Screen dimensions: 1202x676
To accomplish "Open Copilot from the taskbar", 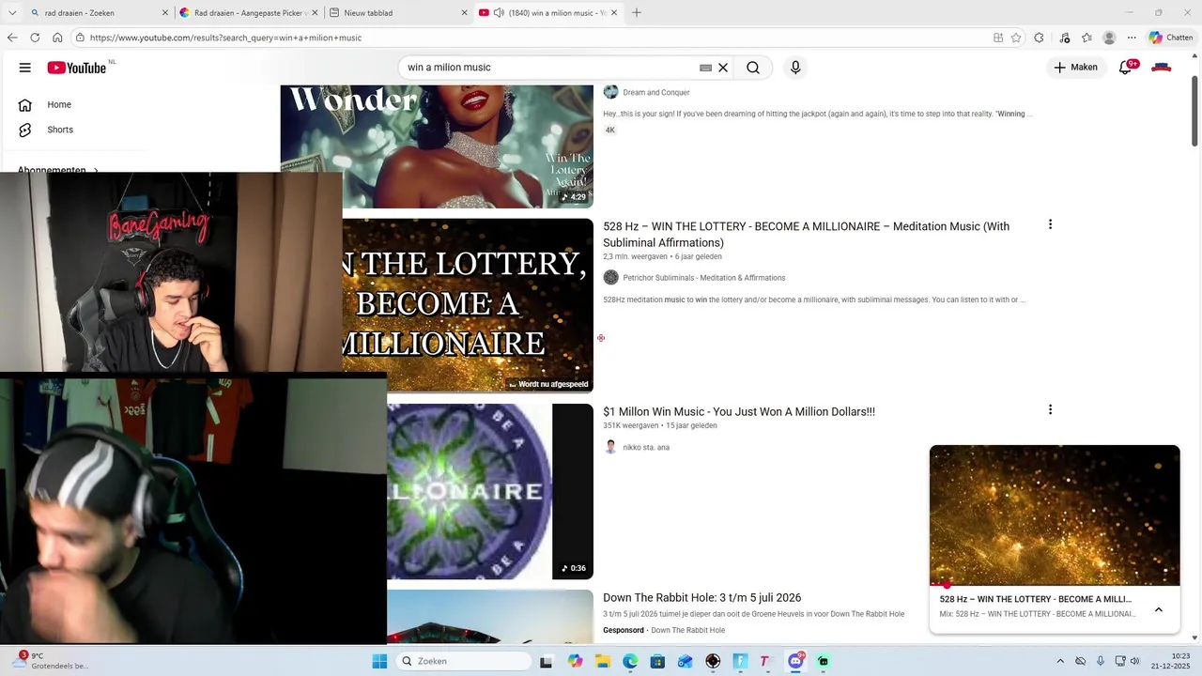I will (575, 661).
